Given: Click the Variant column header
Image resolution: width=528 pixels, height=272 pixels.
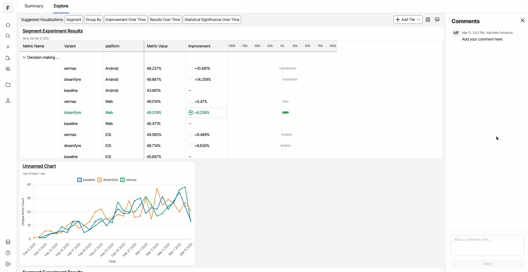Looking at the screenshot, I should tap(82, 46).
